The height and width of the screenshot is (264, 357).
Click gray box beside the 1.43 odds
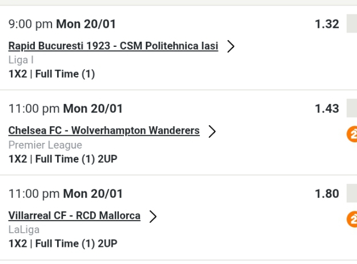(x=351, y=110)
